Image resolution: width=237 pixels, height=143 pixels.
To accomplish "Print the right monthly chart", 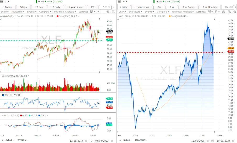I will 223,12.
